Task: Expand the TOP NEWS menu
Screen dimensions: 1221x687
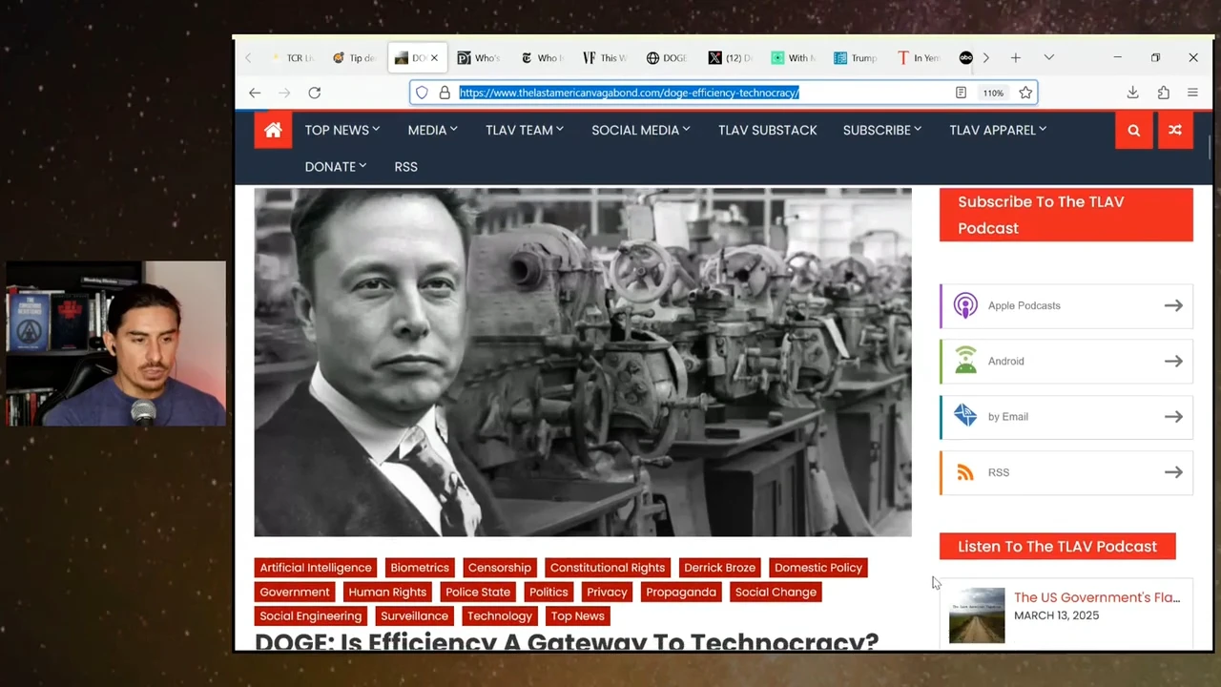Action: coord(342,131)
